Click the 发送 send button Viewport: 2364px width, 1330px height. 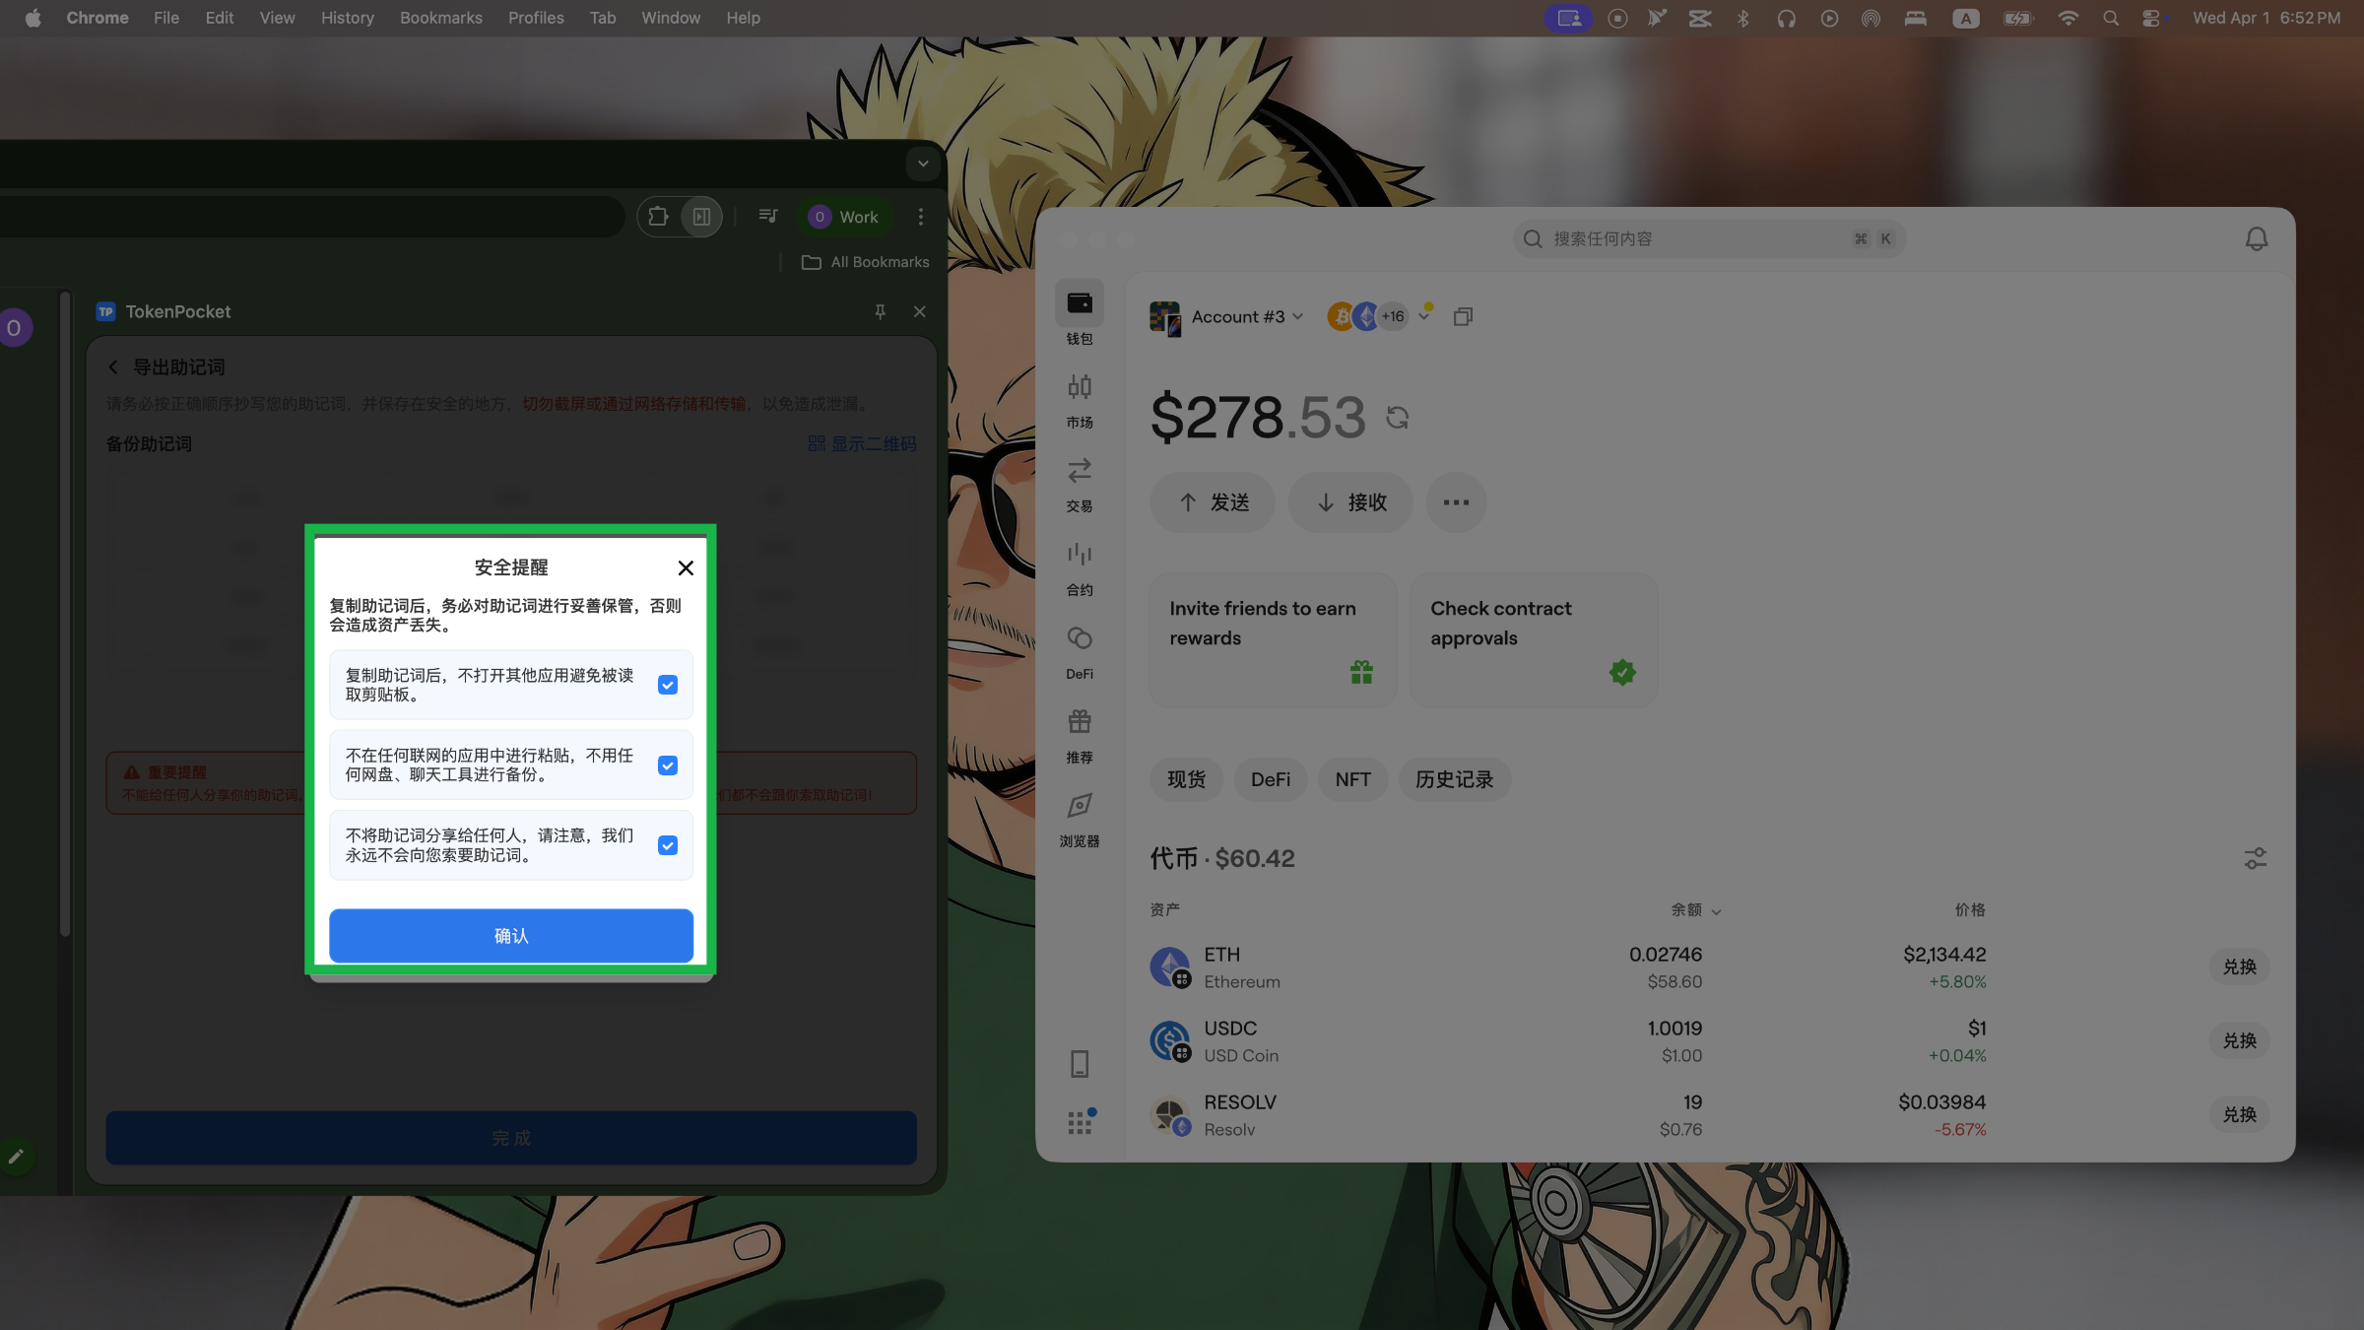pos(1213,502)
